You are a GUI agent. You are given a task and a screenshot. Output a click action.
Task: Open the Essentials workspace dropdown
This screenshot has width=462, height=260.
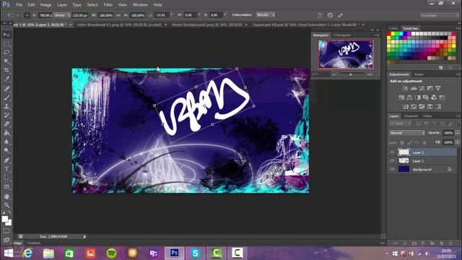click(x=439, y=15)
